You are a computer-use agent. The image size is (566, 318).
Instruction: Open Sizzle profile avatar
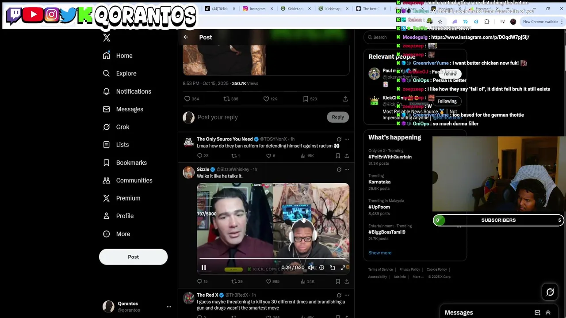tap(189, 173)
